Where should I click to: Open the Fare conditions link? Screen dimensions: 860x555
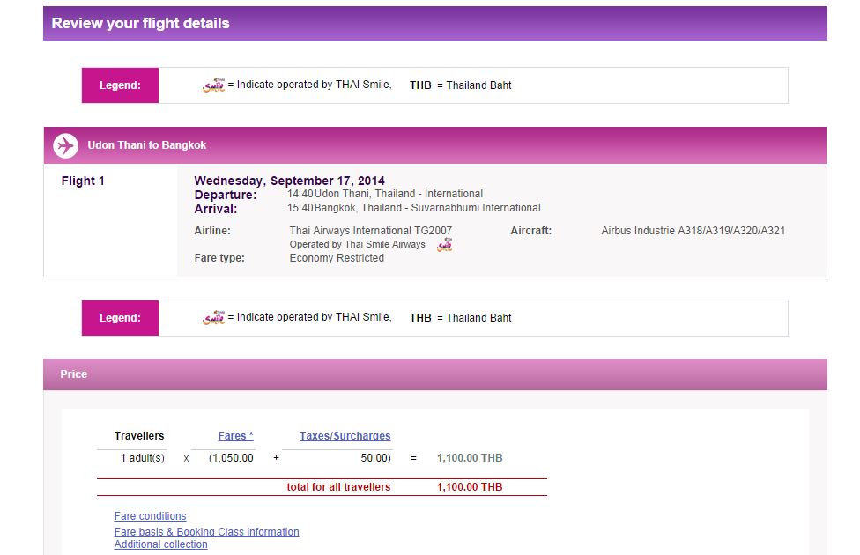(151, 516)
